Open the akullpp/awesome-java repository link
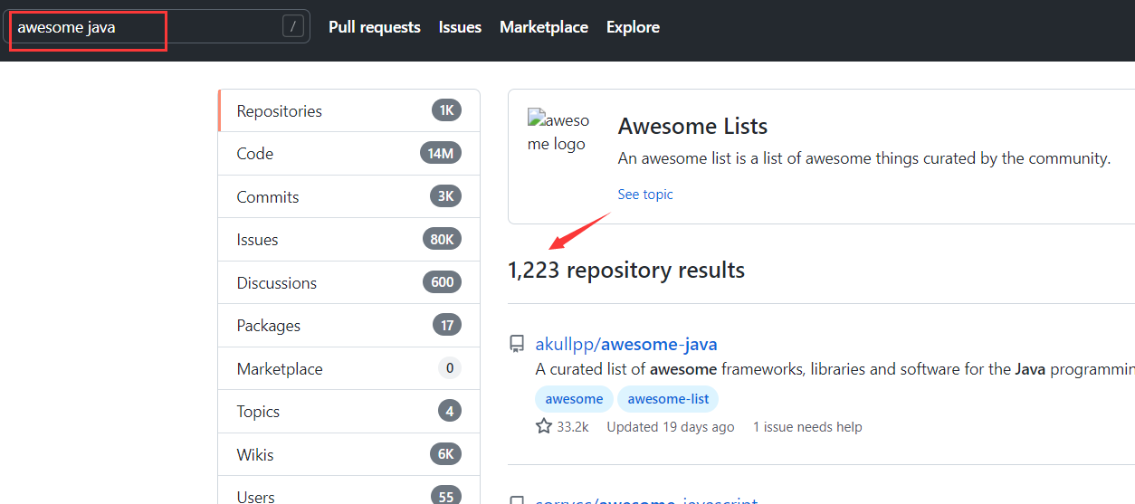The image size is (1135, 504). (x=626, y=344)
